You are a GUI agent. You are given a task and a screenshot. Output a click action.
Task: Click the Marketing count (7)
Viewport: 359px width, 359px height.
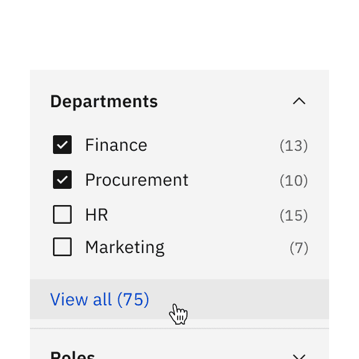pos(299,247)
